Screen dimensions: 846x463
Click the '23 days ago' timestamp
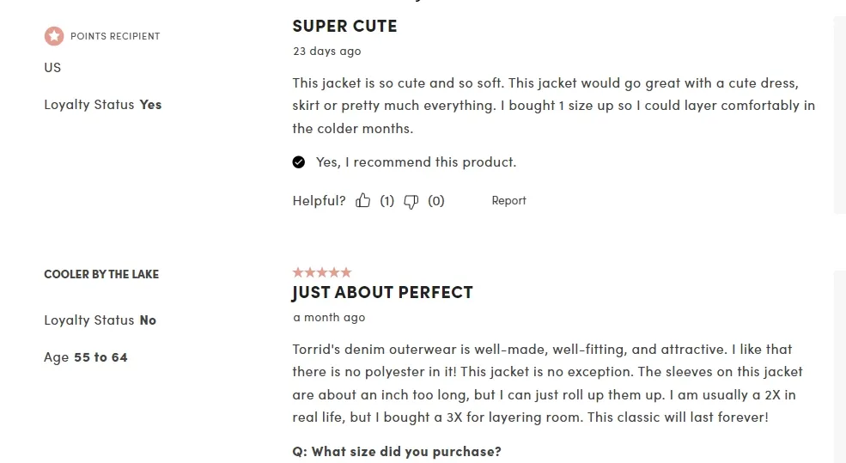coord(327,52)
